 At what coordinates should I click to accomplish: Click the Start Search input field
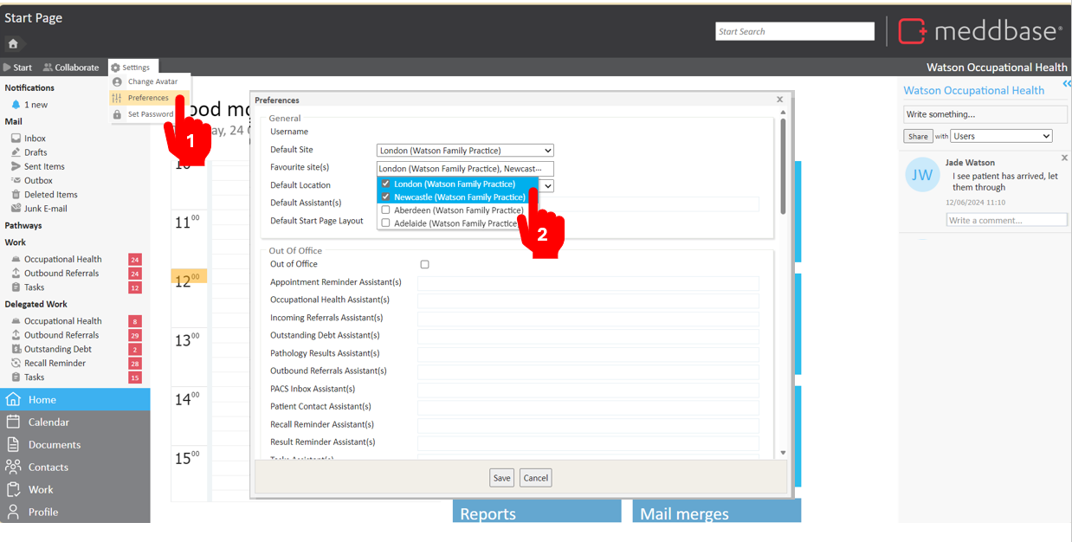pyautogui.click(x=794, y=31)
